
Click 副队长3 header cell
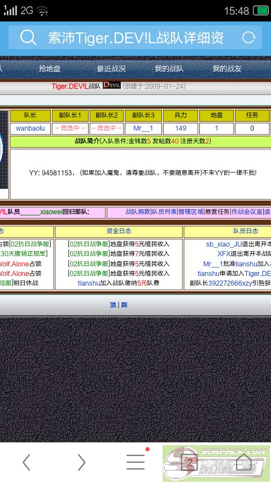143,115
